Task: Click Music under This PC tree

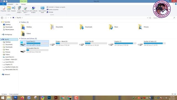Action: (x=7, y=49)
